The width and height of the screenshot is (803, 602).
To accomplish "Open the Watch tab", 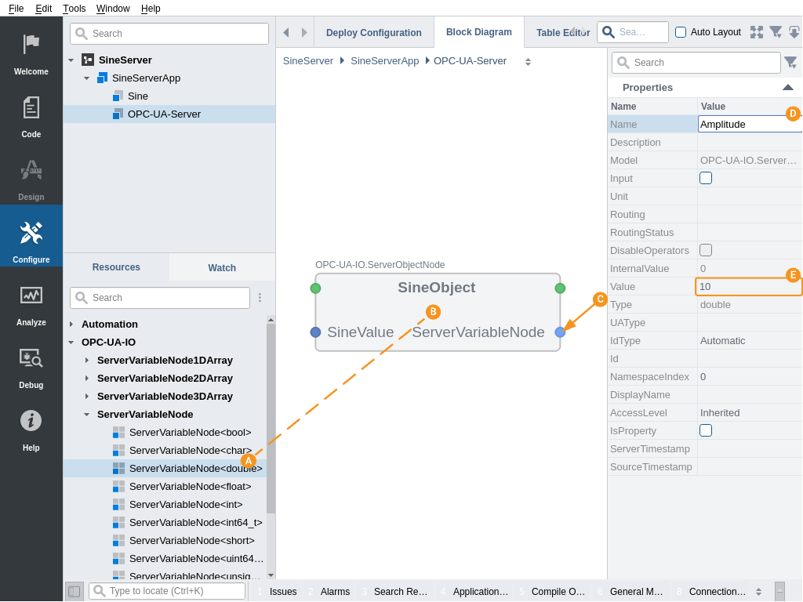I will (x=222, y=267).
